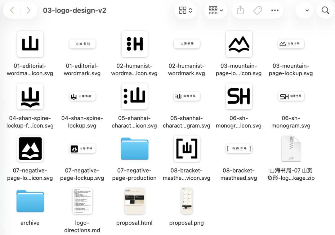Select the archive folder icon
Screen dimensions: 335x235
(x=30, y=201)
